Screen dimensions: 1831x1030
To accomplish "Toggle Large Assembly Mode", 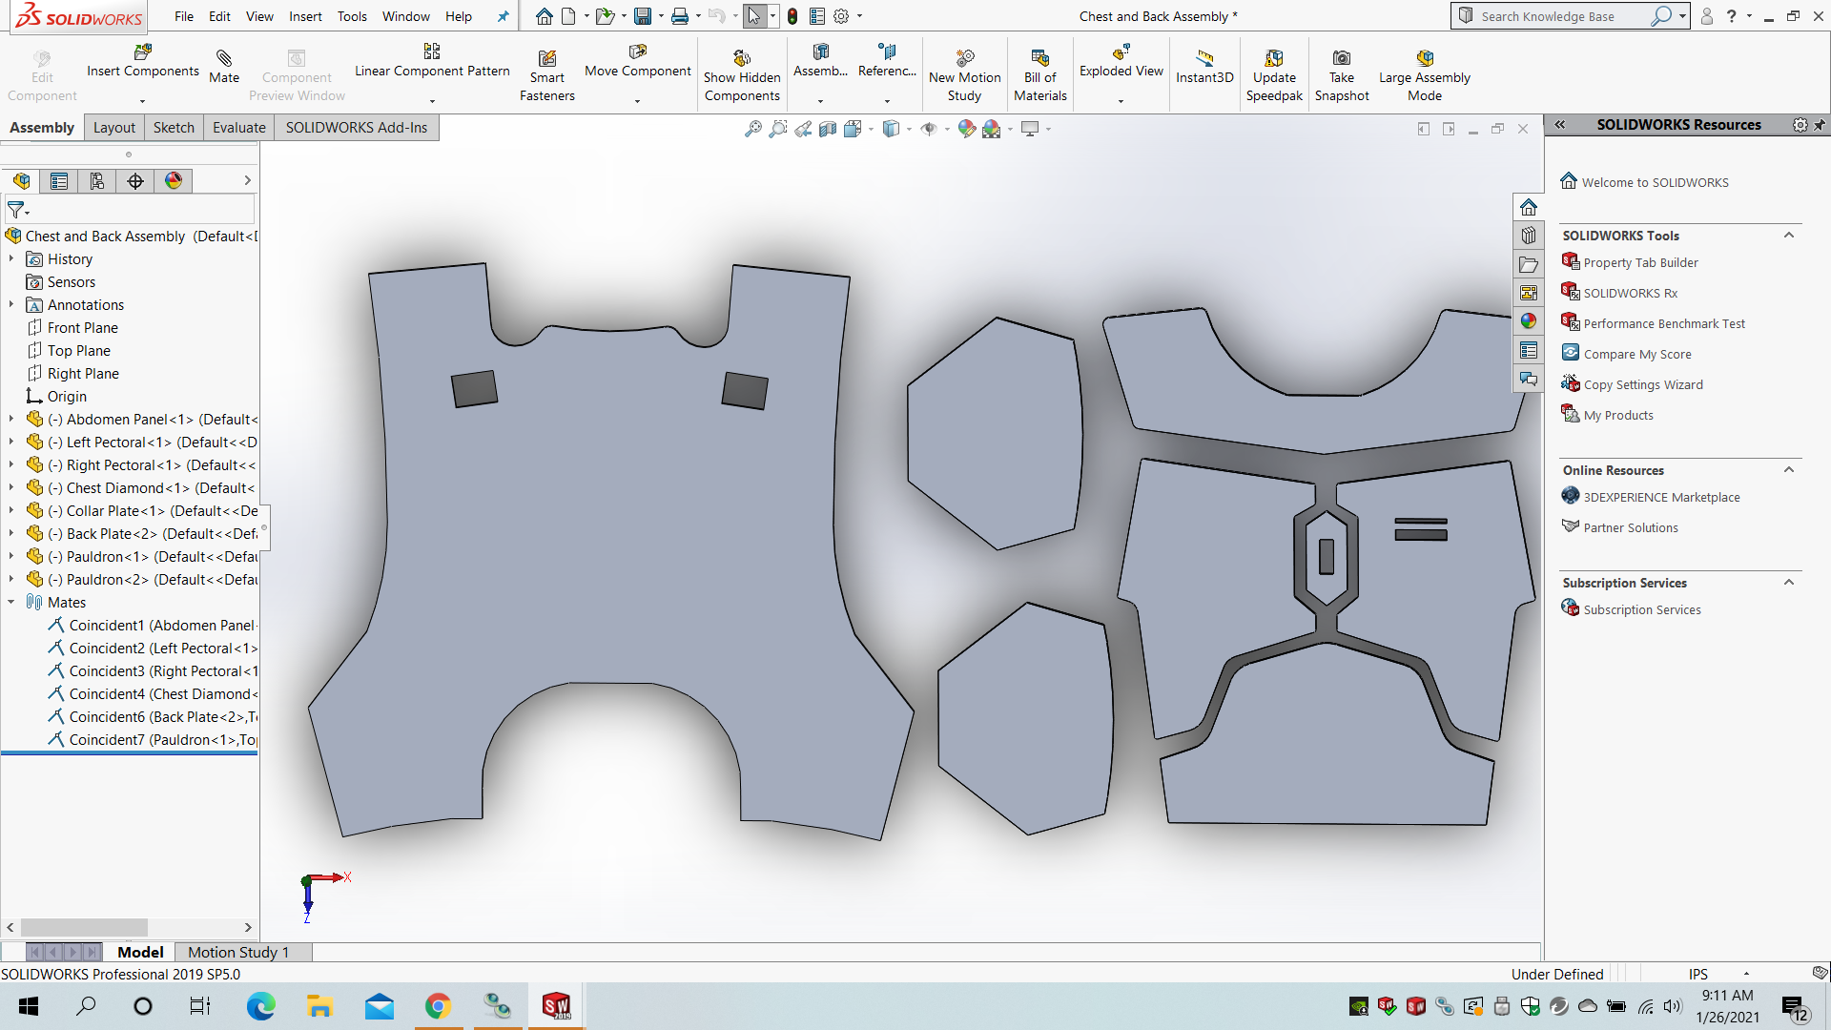I will 1425,76.
